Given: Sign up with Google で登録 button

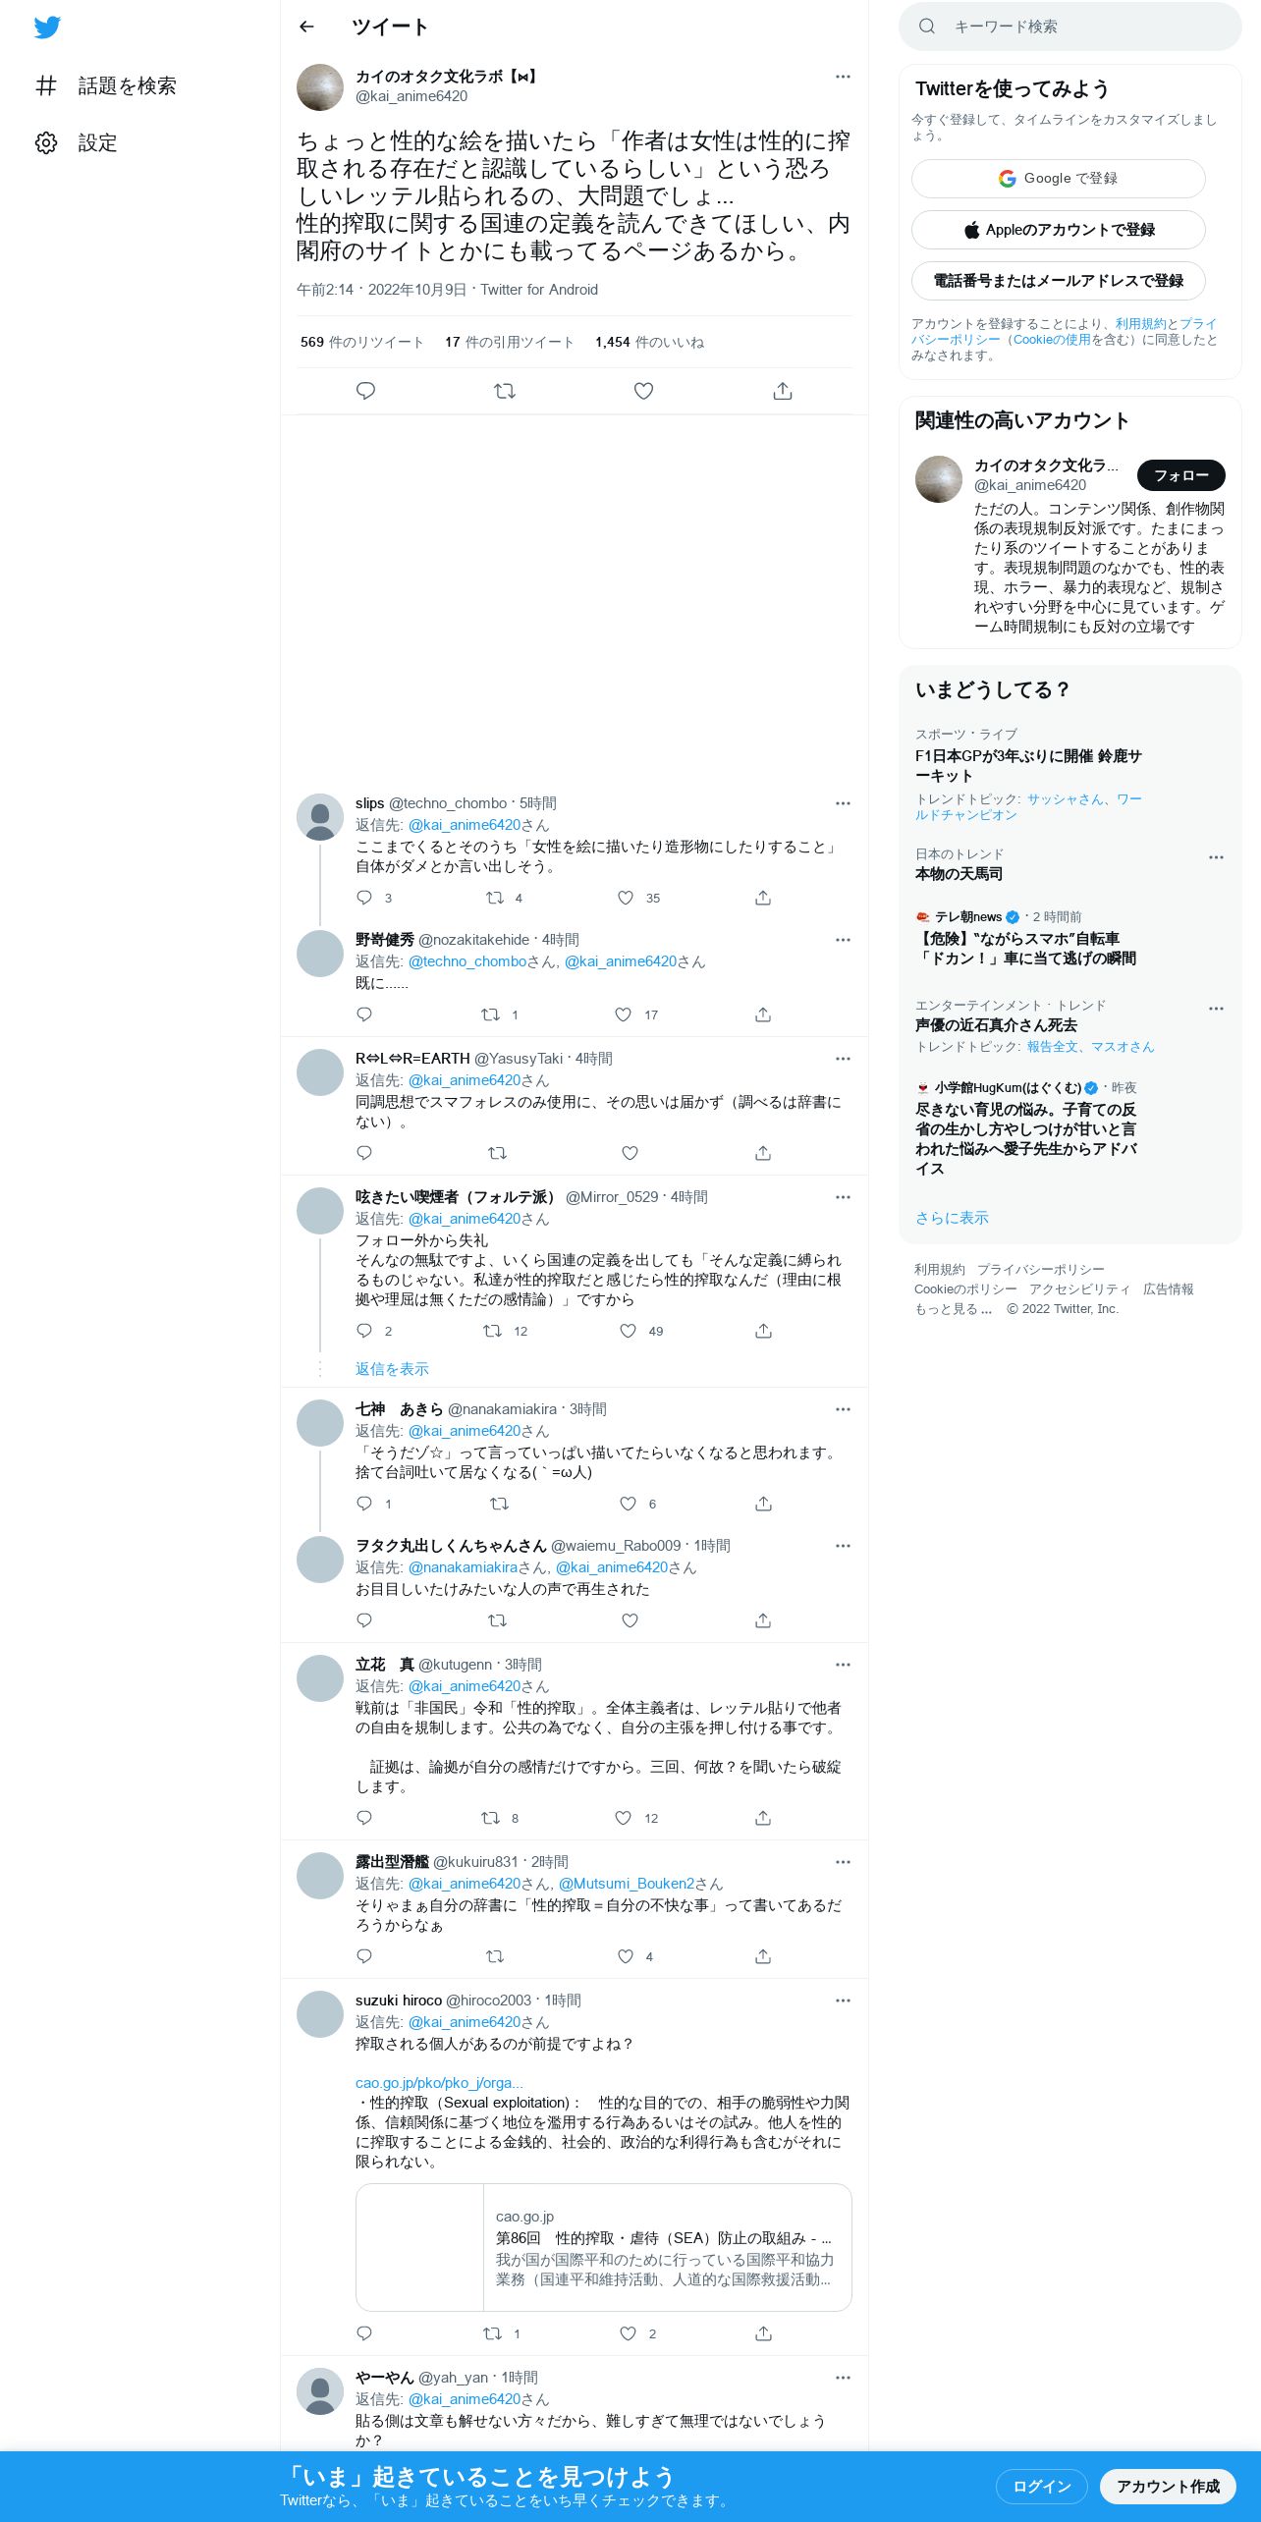Looking at the screenshot, I should [1058, 179].
